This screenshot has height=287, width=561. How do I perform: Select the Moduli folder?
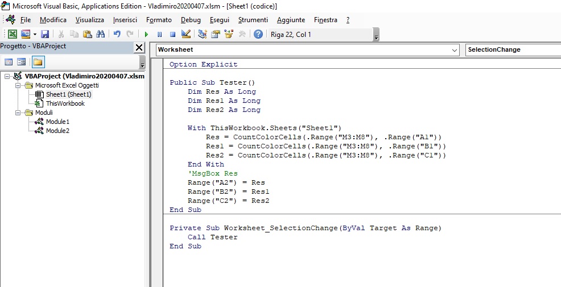(44, 113)
